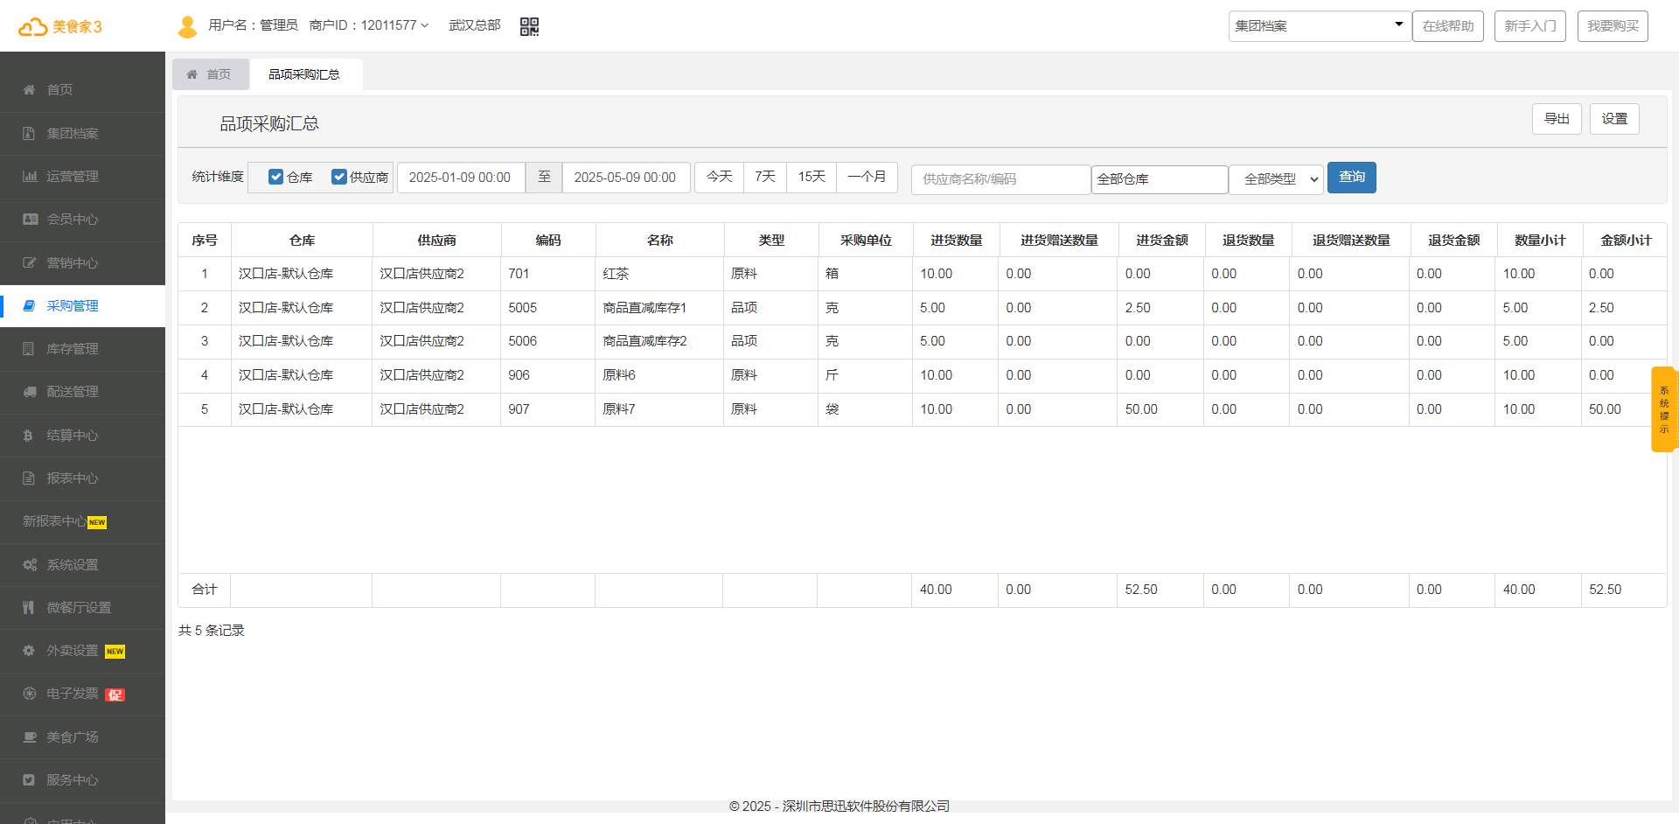This screenshot has width=1679, height=824.
Task: Click the supplier name/code search field
Action: pyautogui.click(x=1000, y=179)
